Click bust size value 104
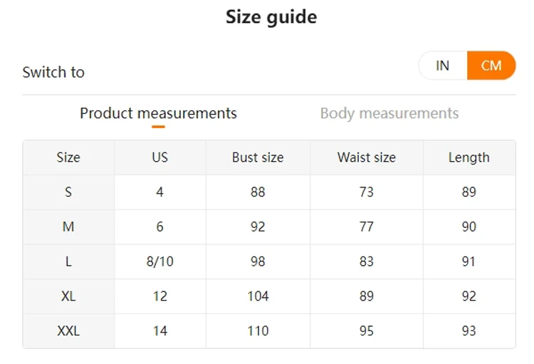 coord(258,296)
